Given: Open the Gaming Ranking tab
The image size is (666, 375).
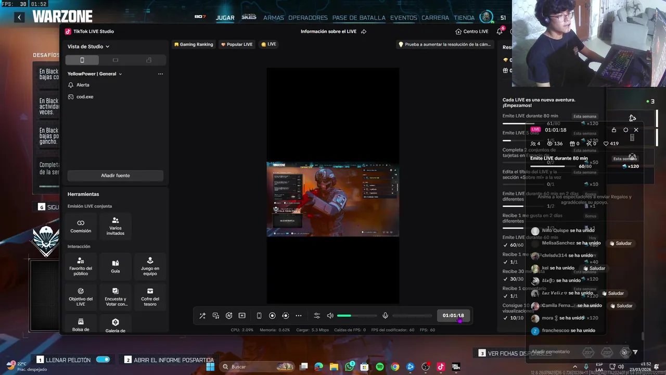Looking at the screenshot, I should coord(194,44).
